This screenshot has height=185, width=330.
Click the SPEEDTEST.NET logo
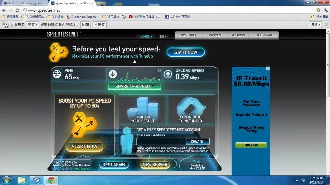[x=63, y=34]
